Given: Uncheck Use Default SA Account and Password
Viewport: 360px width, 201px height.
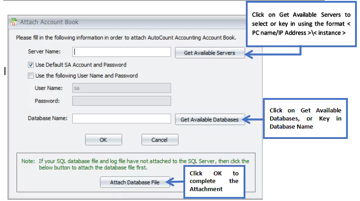Looking at the screenshot, I should pyautogui.click(x=31, y=65).
